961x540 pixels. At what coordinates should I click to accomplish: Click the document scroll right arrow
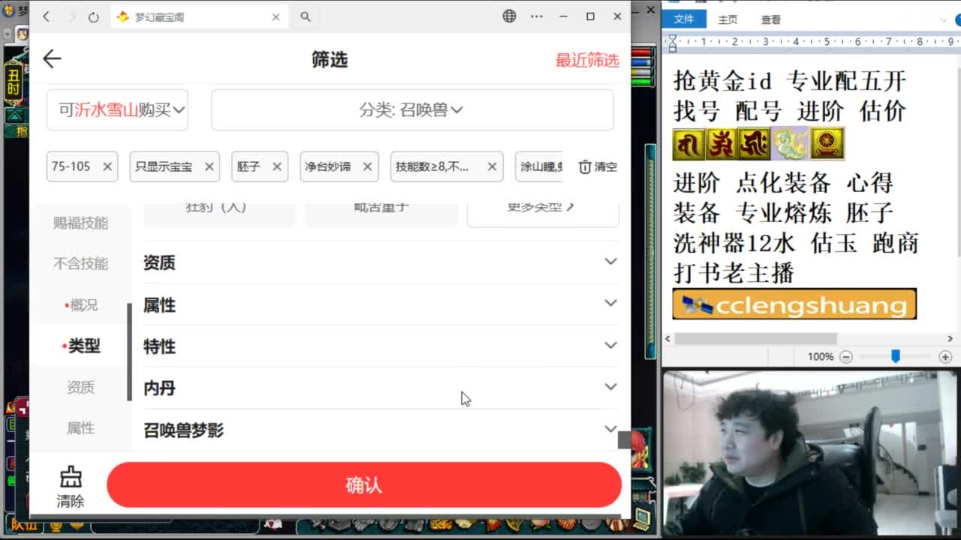950,339
